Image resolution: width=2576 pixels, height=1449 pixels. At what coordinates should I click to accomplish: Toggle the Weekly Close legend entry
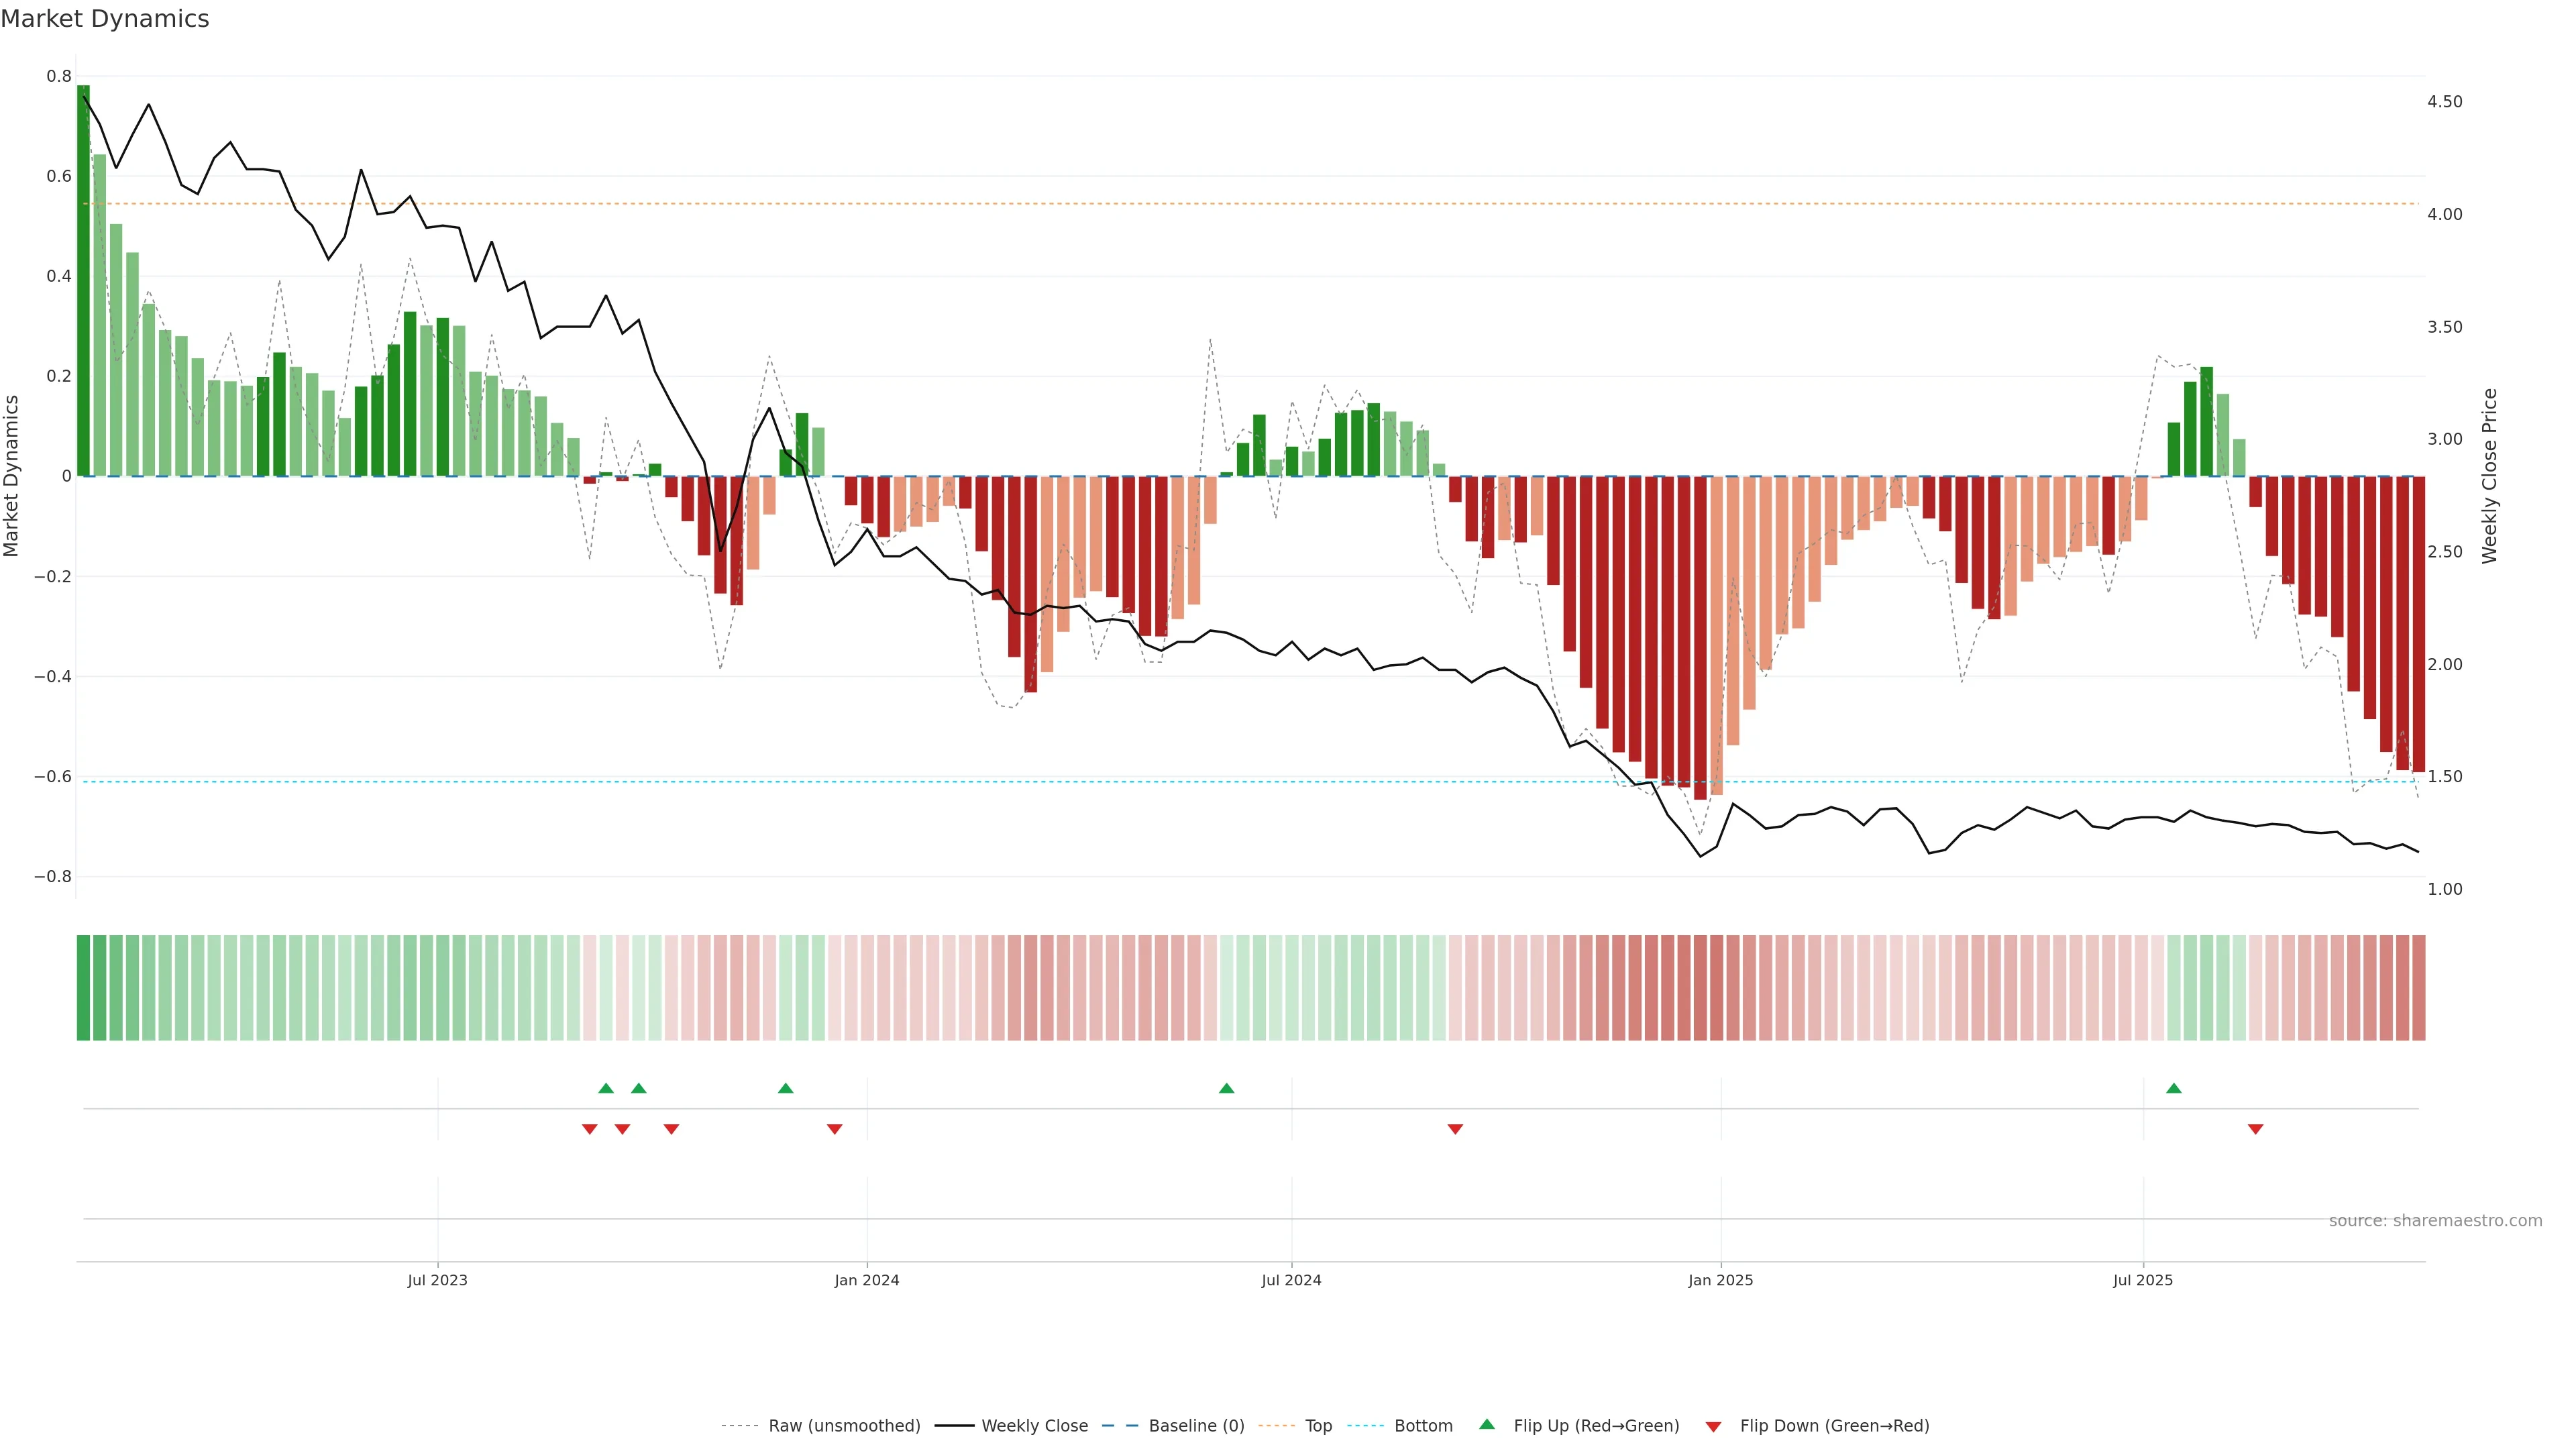[x=1034, y=1426]
